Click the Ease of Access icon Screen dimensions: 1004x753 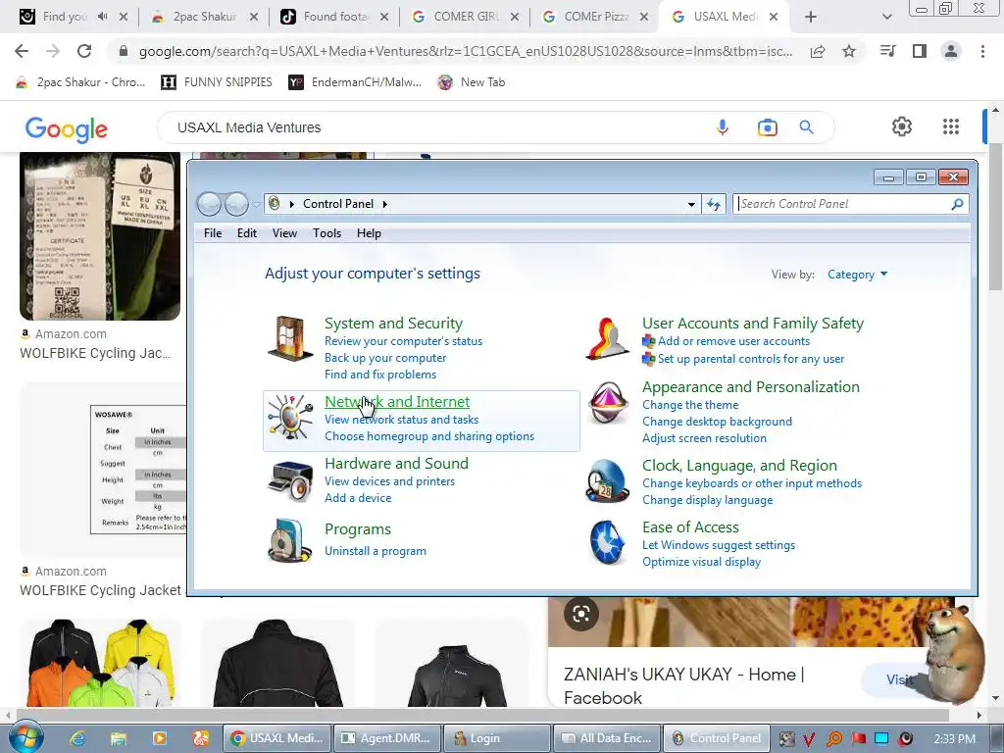pyautogui.click(x=607, y=542)
